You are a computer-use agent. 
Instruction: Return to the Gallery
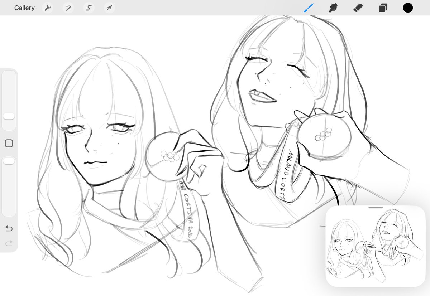24,8
